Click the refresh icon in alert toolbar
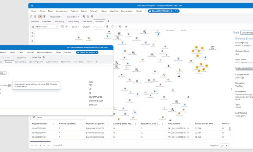 pyautogui.click(x=31, y=16)
